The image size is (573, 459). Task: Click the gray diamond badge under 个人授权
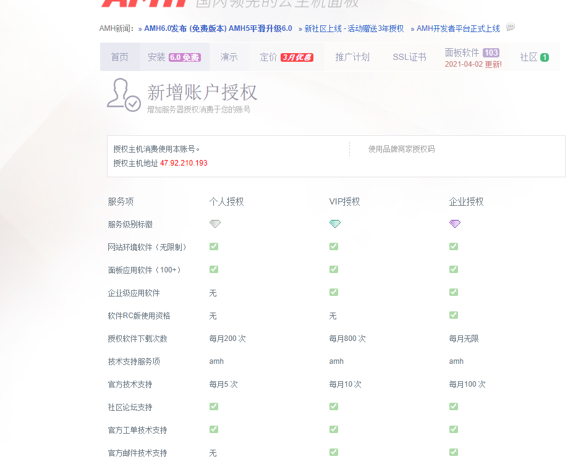tap(214, 224)
